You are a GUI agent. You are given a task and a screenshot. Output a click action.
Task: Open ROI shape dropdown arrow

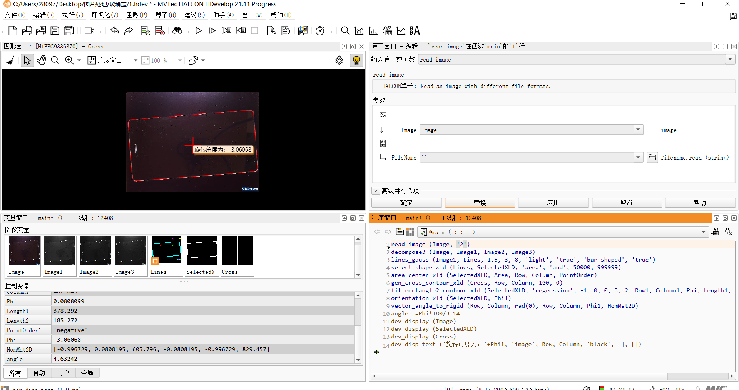click(203, 60)
